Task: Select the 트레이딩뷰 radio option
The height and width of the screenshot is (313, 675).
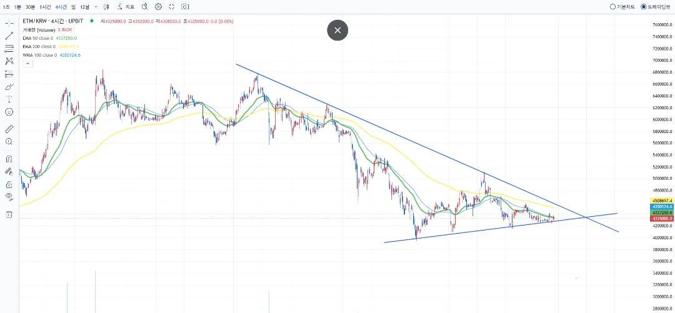Action: tap(656, 6)
